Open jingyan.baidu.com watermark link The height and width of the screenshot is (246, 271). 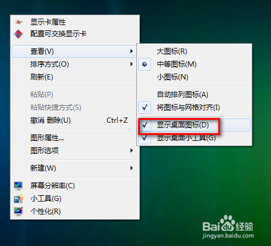click(228, 235)
